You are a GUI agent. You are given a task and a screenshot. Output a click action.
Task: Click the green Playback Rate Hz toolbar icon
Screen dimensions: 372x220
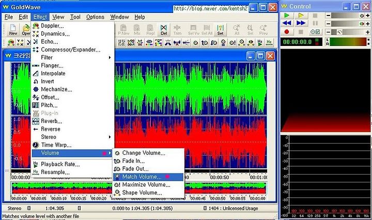260,43
